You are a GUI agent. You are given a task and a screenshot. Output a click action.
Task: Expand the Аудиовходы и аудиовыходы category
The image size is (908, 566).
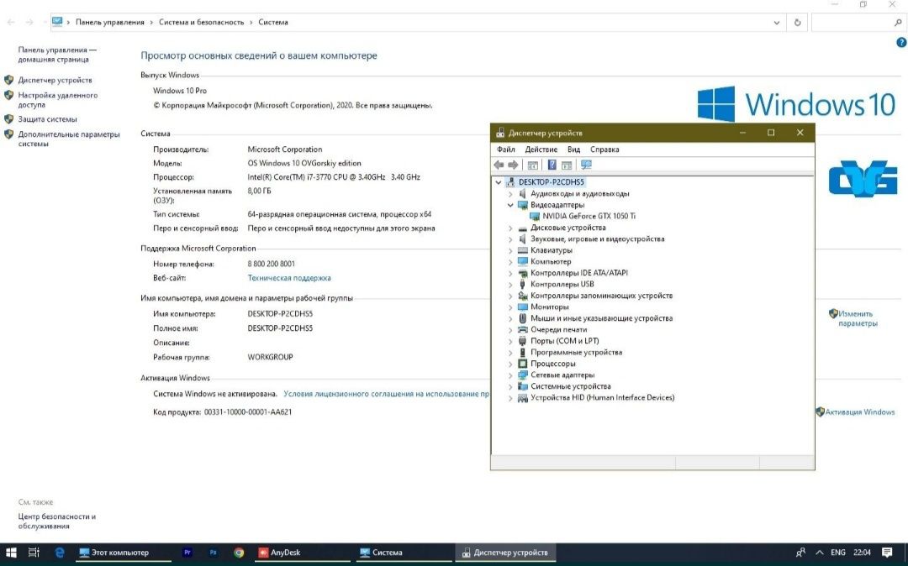tap(510, 194)
